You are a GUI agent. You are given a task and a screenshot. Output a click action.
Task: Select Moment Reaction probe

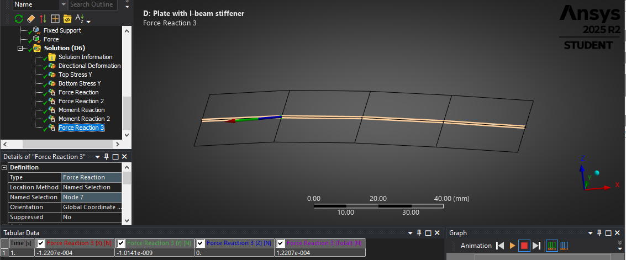pyautogui.click(x=81, y=110)
